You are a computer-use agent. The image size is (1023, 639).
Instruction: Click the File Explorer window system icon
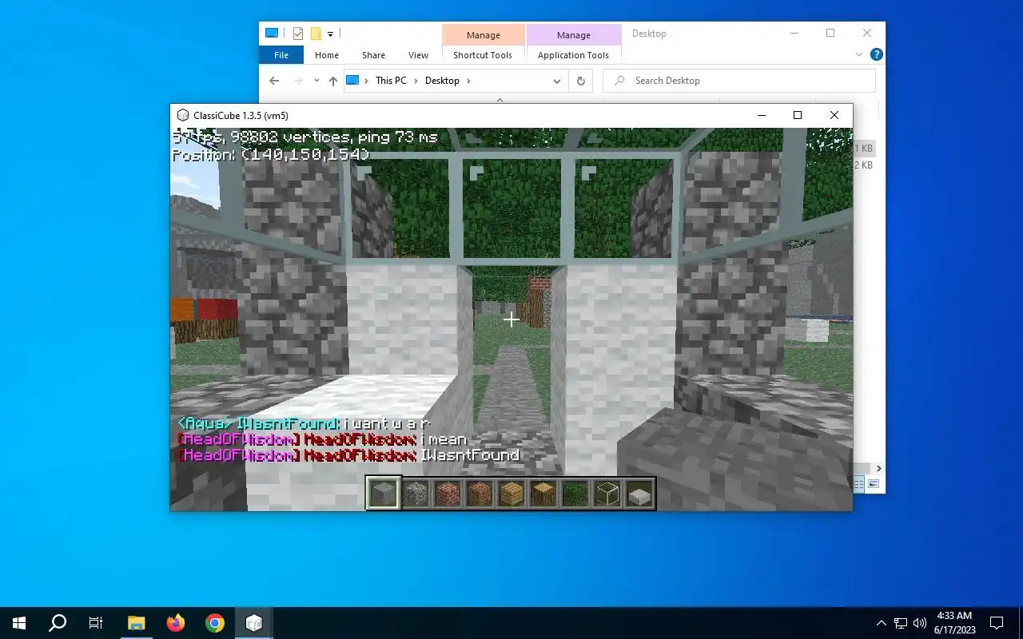point(272,33)
